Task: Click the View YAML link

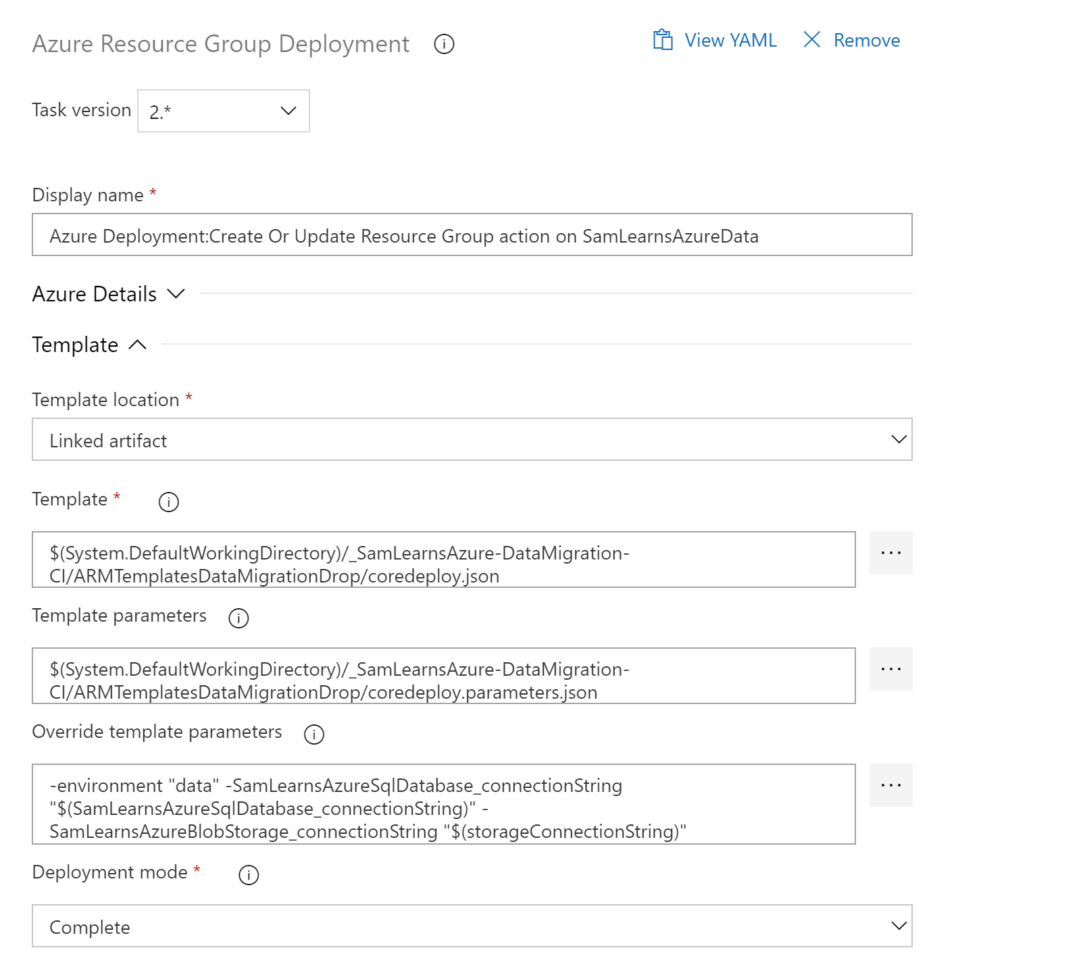Action: point(730,41)
